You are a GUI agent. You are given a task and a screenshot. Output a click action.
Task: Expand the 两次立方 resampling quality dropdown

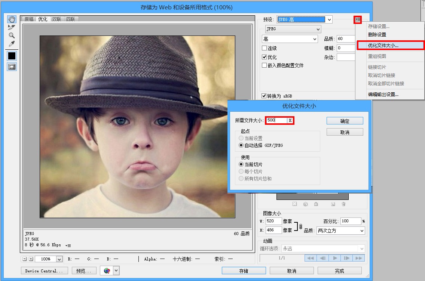340,231
